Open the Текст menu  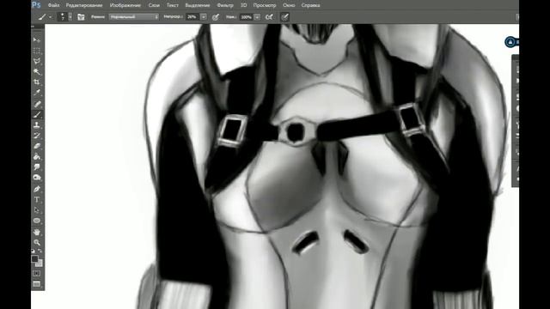[172, 5]
